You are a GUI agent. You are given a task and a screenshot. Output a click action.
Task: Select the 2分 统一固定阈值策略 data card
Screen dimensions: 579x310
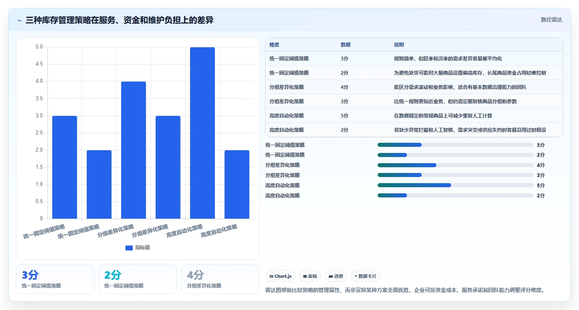[138, 279]
